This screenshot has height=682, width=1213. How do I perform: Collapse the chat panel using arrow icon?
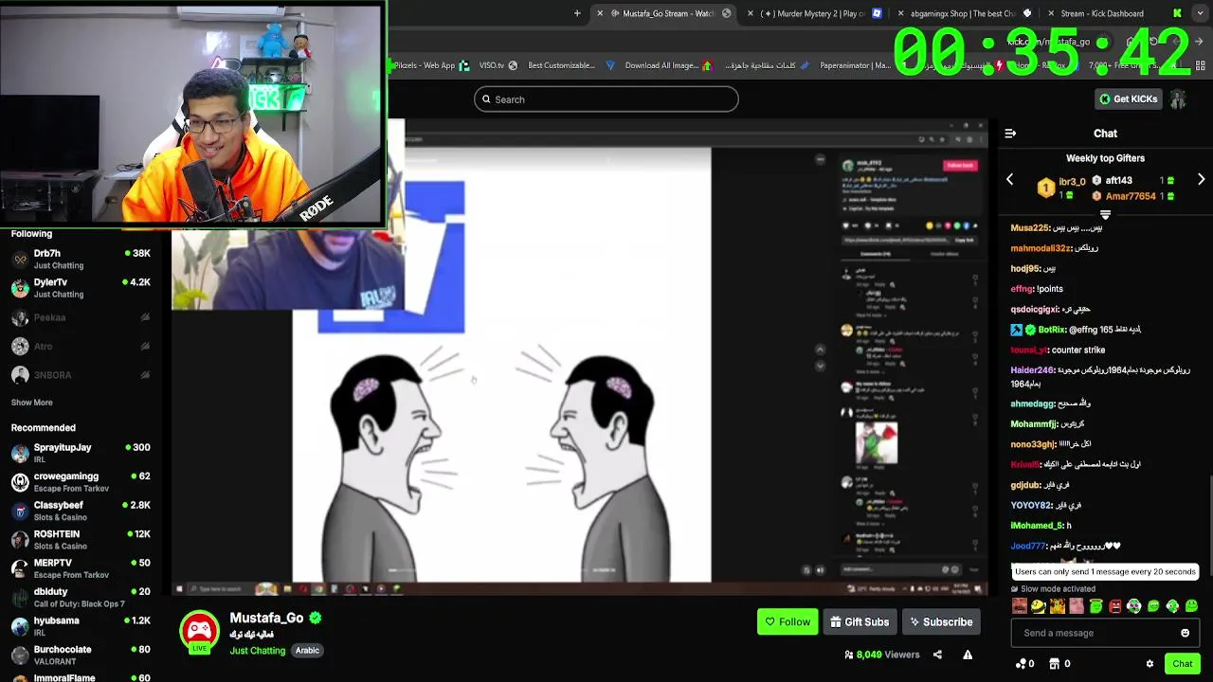(1010, 134)
